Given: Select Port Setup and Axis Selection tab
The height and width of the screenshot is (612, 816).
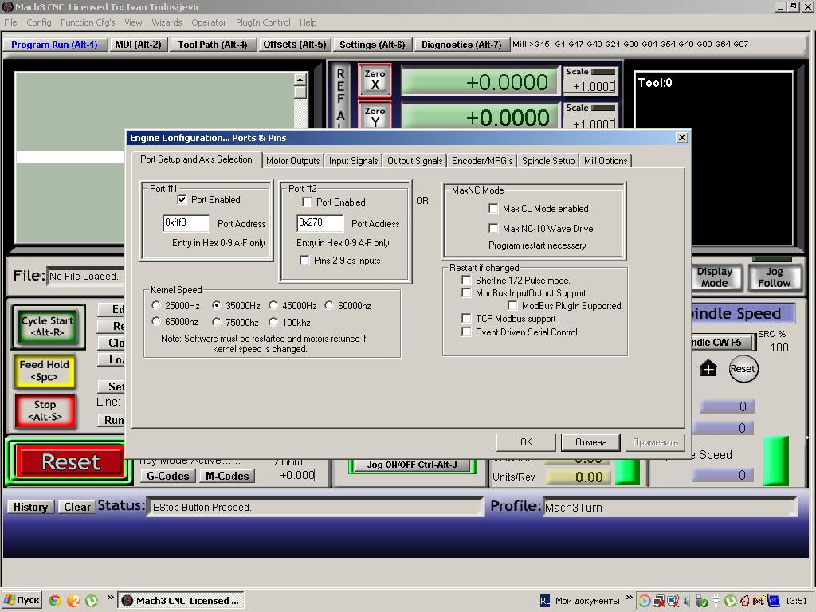Looking at the screenshot, I should tap(196, 159).
